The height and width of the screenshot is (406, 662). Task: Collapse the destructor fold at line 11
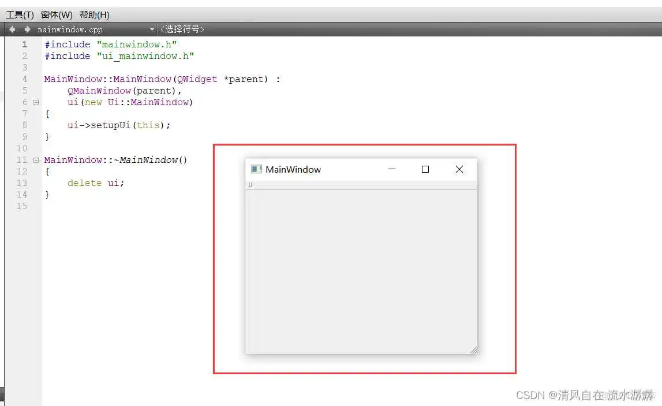tap(35, 160)
